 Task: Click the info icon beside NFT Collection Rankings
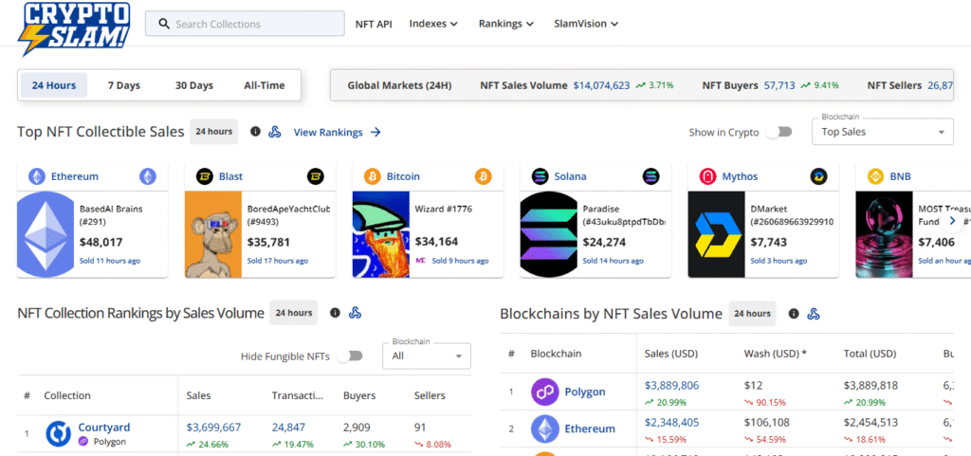pyautogui.click(x=335, y=313)
